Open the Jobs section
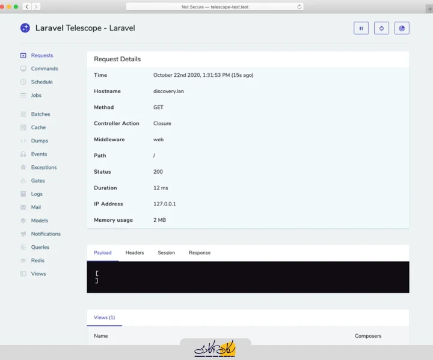The height and width of the screenshot is (360, 433). (36, 95)
